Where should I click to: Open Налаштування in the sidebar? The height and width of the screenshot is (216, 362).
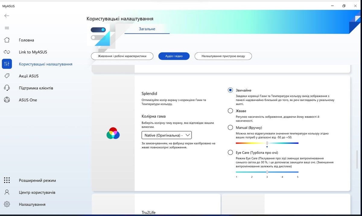pos(32,204)
